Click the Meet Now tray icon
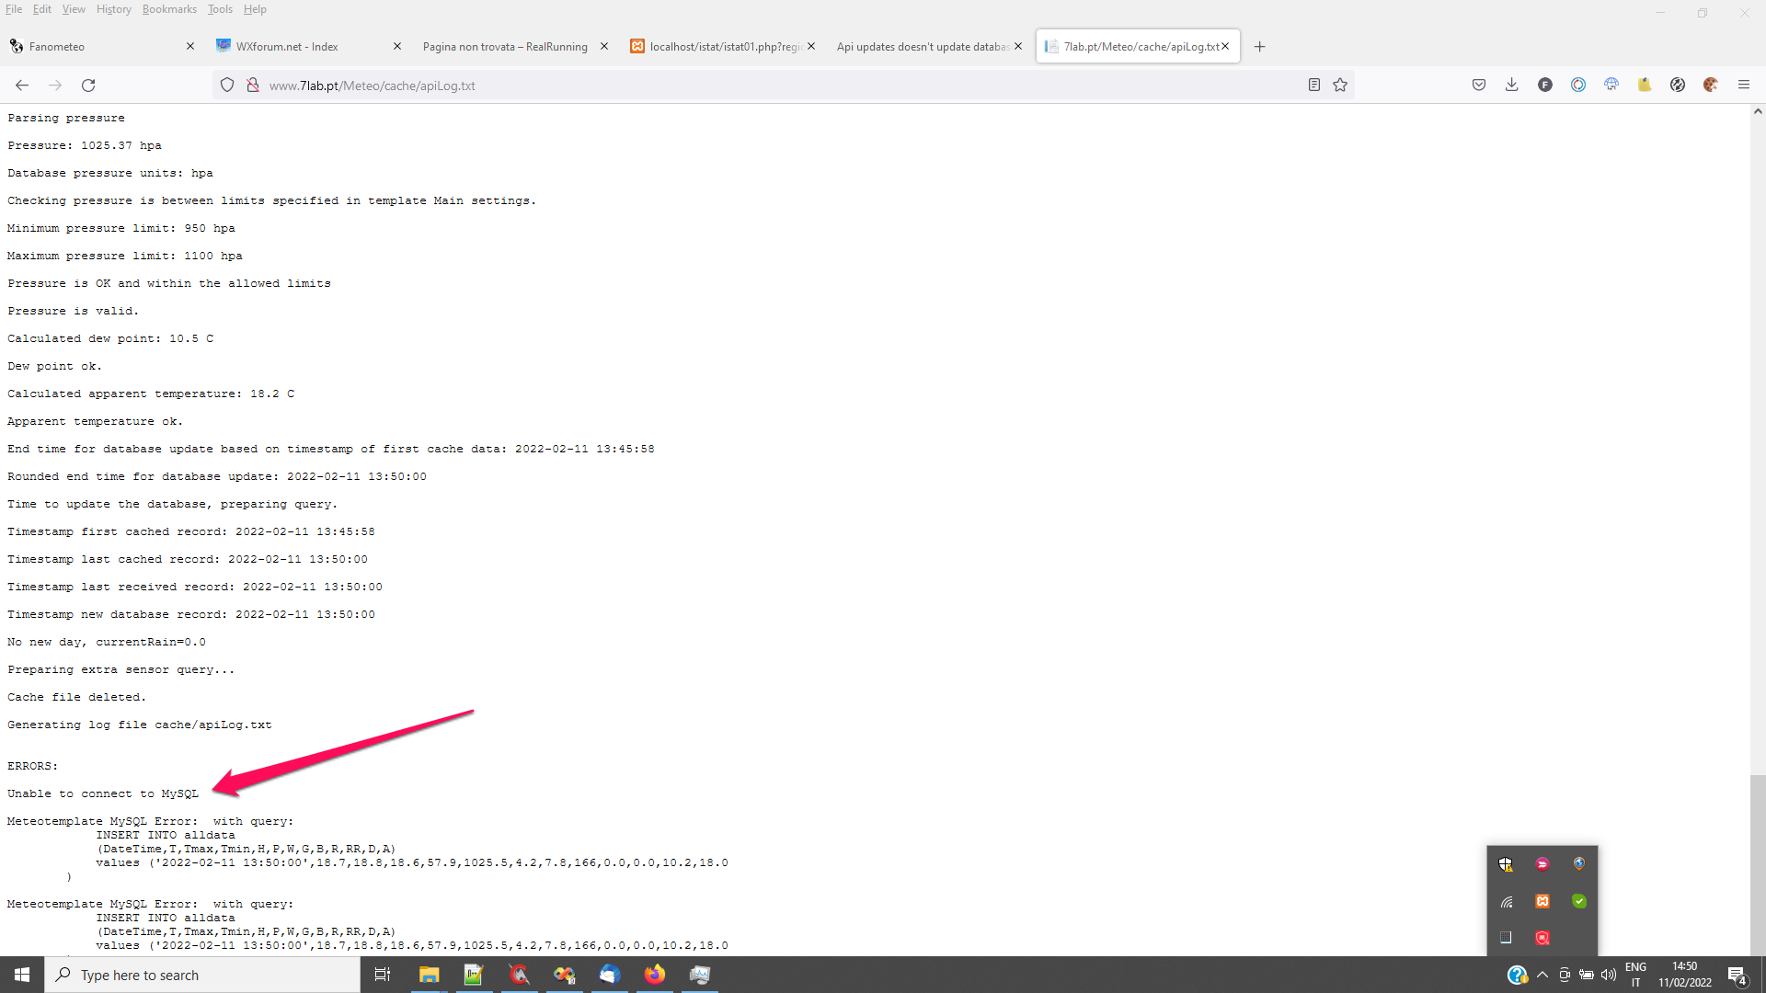 [1565, 975]
